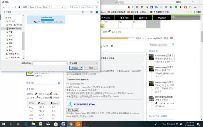Click the blue gear next to 單車
203x127 pixels.
tap(59, 83)
